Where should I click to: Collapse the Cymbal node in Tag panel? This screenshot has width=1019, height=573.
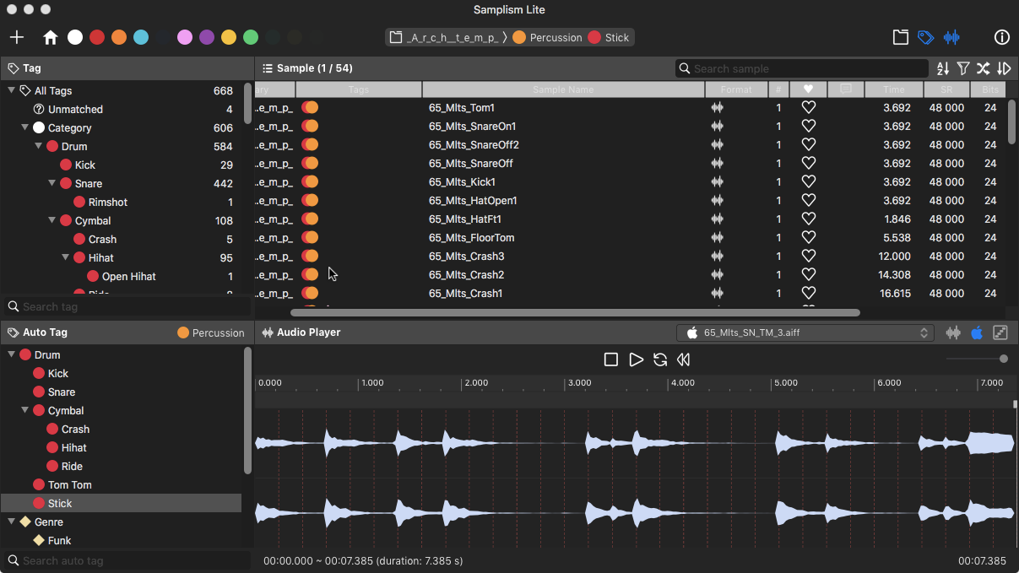tap(51, 220)
